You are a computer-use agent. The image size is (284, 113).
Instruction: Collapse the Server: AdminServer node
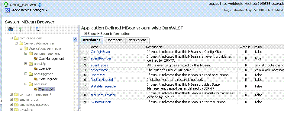point(16,43)
